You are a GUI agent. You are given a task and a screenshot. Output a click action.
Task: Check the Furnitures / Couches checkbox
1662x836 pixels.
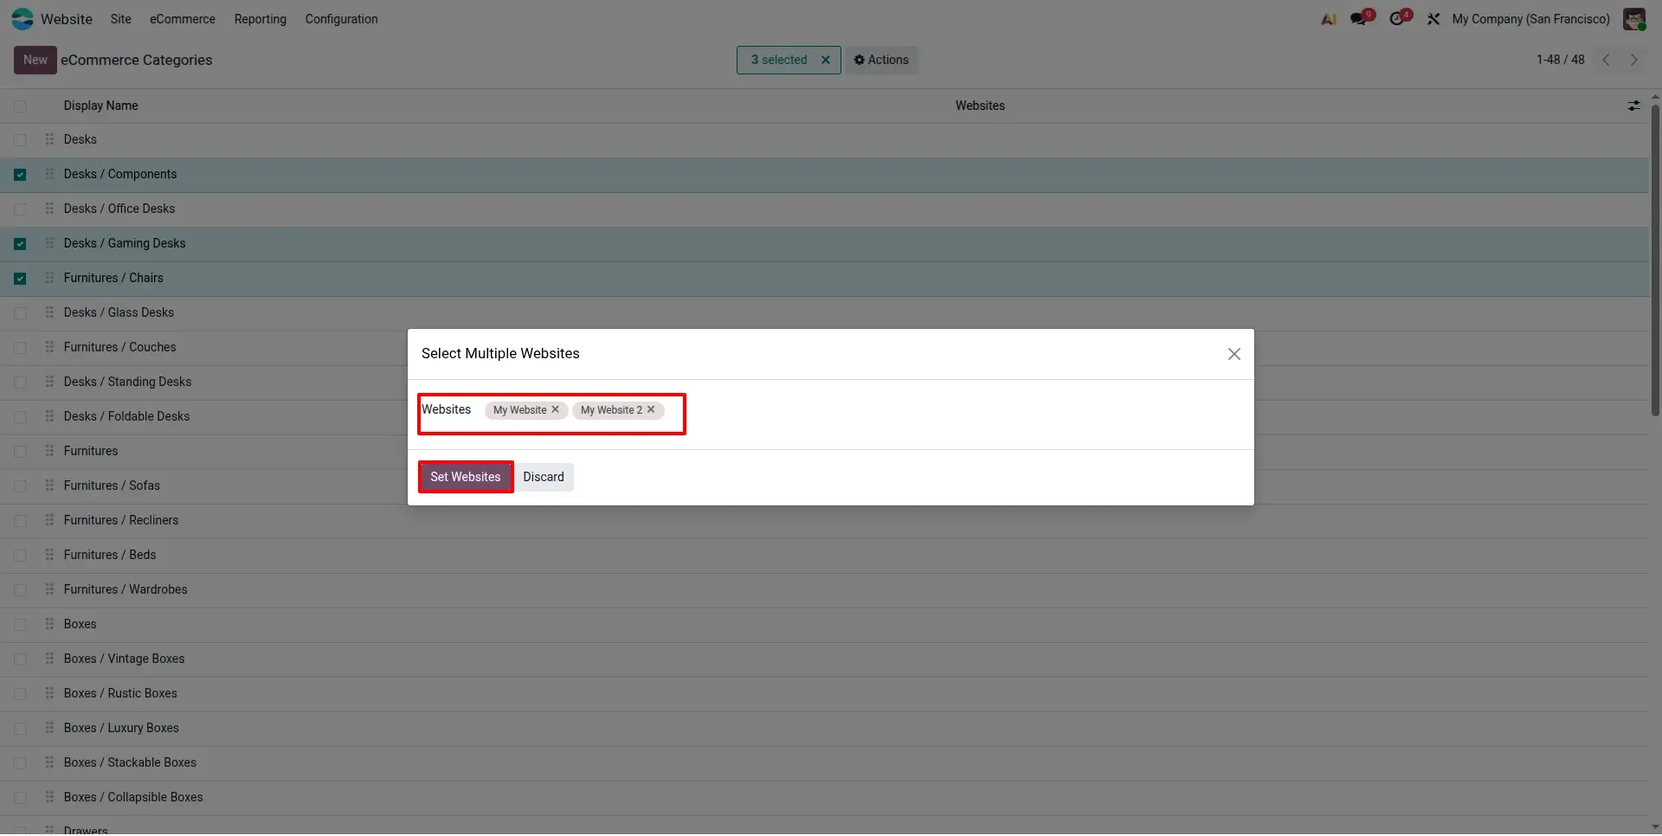tap(20, 348)
